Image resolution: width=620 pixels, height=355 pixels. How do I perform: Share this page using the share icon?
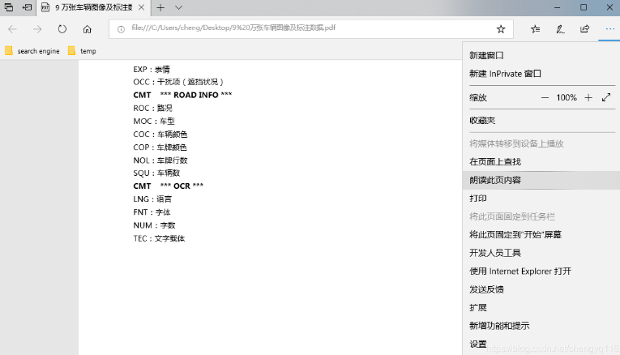coord(584,29)
